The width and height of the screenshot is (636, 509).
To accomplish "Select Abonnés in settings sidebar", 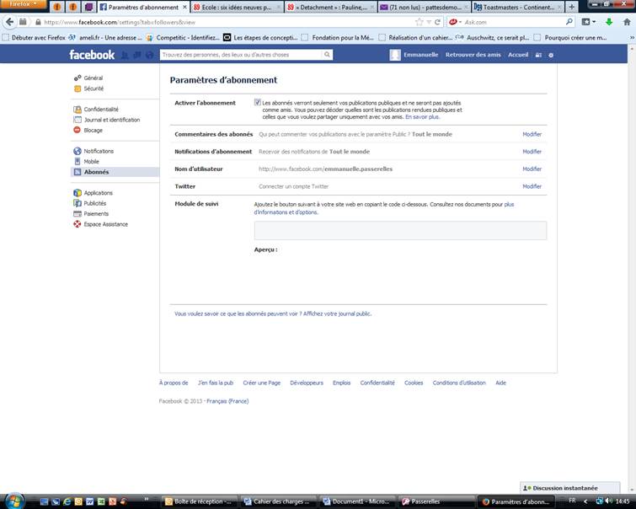I will [x=115, y=172].
